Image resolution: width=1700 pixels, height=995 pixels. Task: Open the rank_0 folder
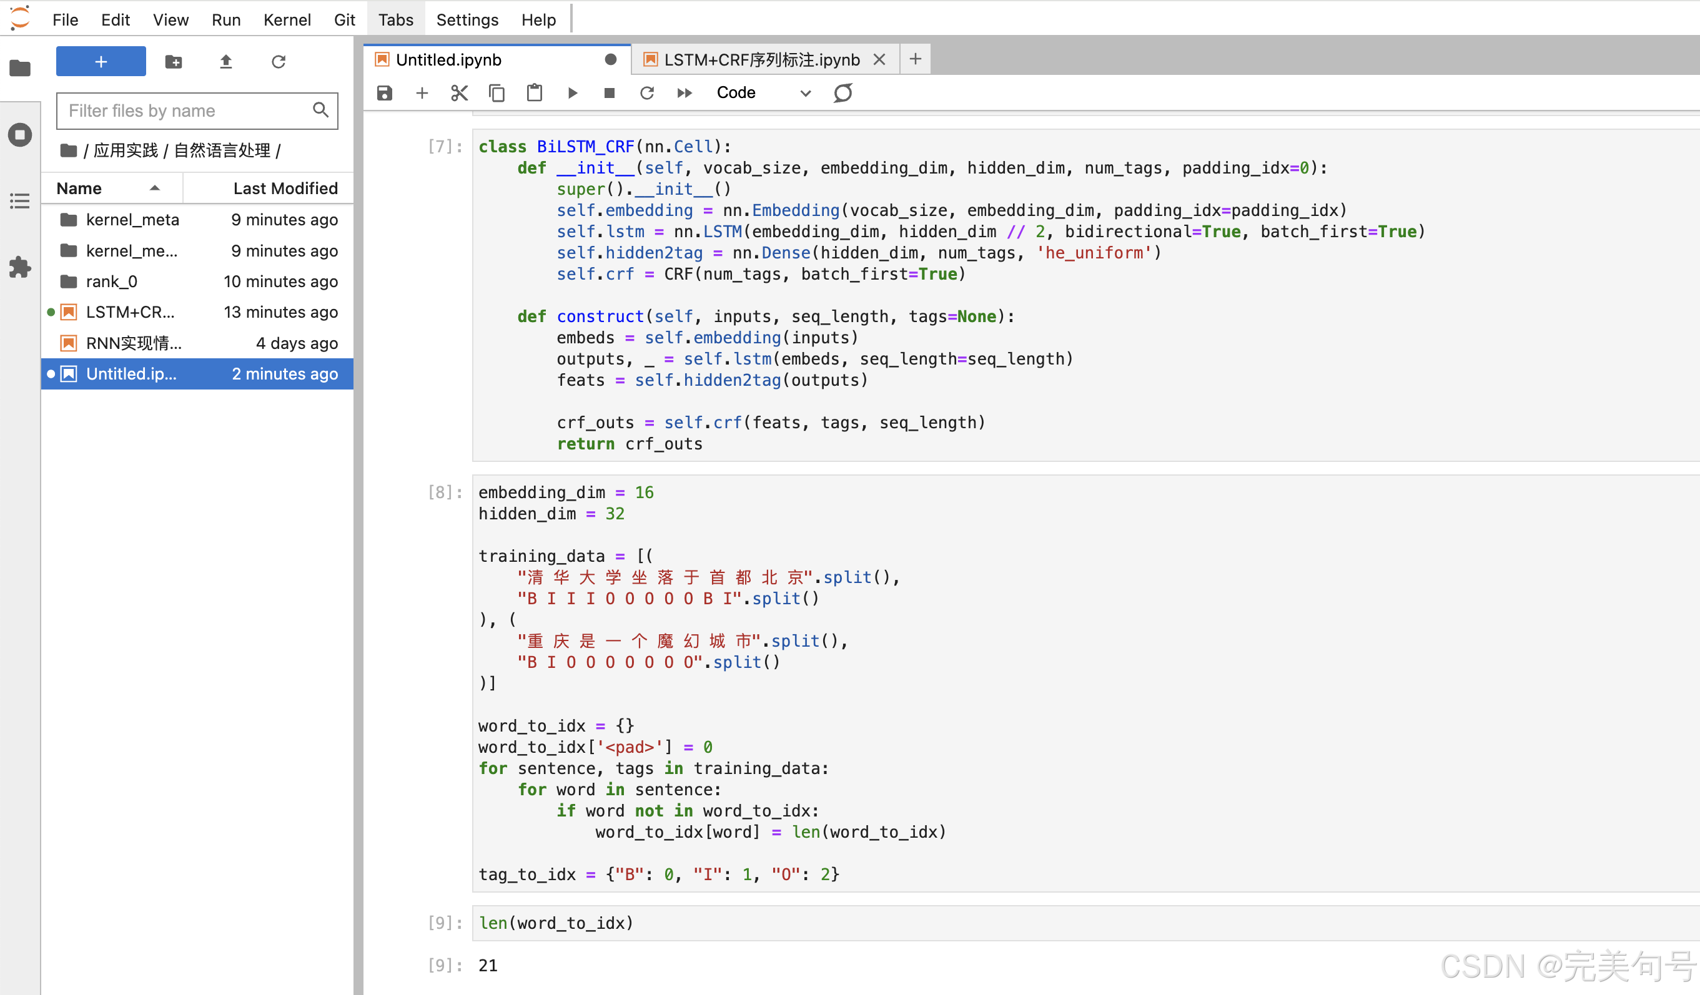click(112, 281)
